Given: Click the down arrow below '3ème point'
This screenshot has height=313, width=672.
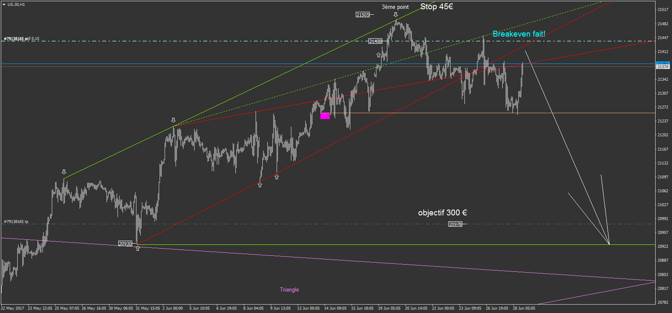Looking at the screenshot, I should point(395,15).
